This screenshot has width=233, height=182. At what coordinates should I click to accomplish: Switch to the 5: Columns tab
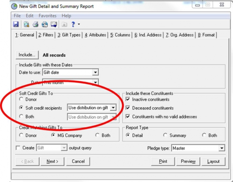coord(120,35)
